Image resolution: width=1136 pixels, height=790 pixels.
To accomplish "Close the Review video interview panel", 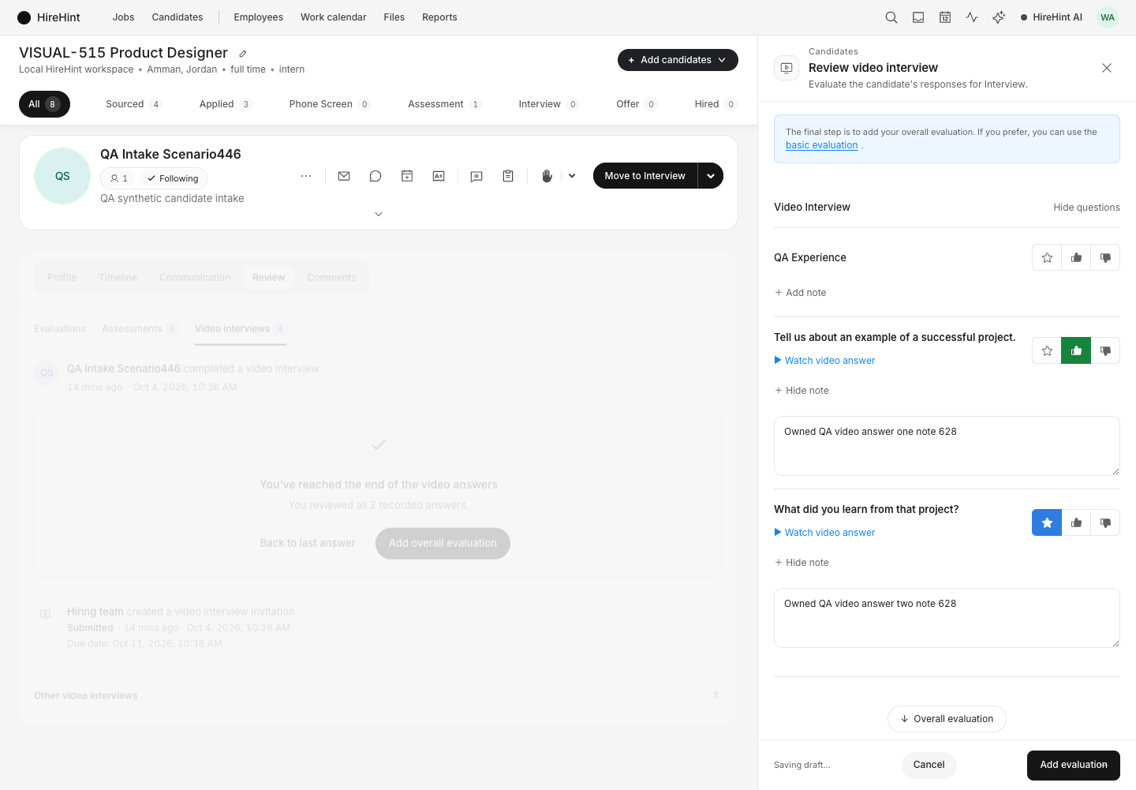I will pyautogui.click(x=1107, y=68).
